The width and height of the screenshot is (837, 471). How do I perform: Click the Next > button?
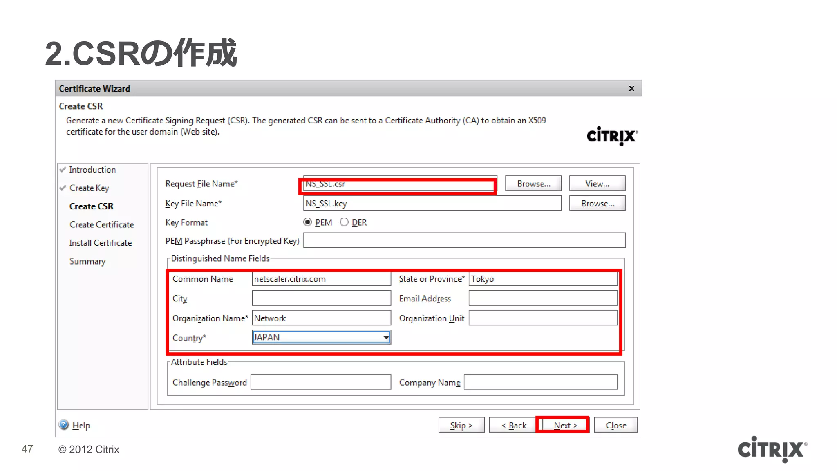(565, 425)
